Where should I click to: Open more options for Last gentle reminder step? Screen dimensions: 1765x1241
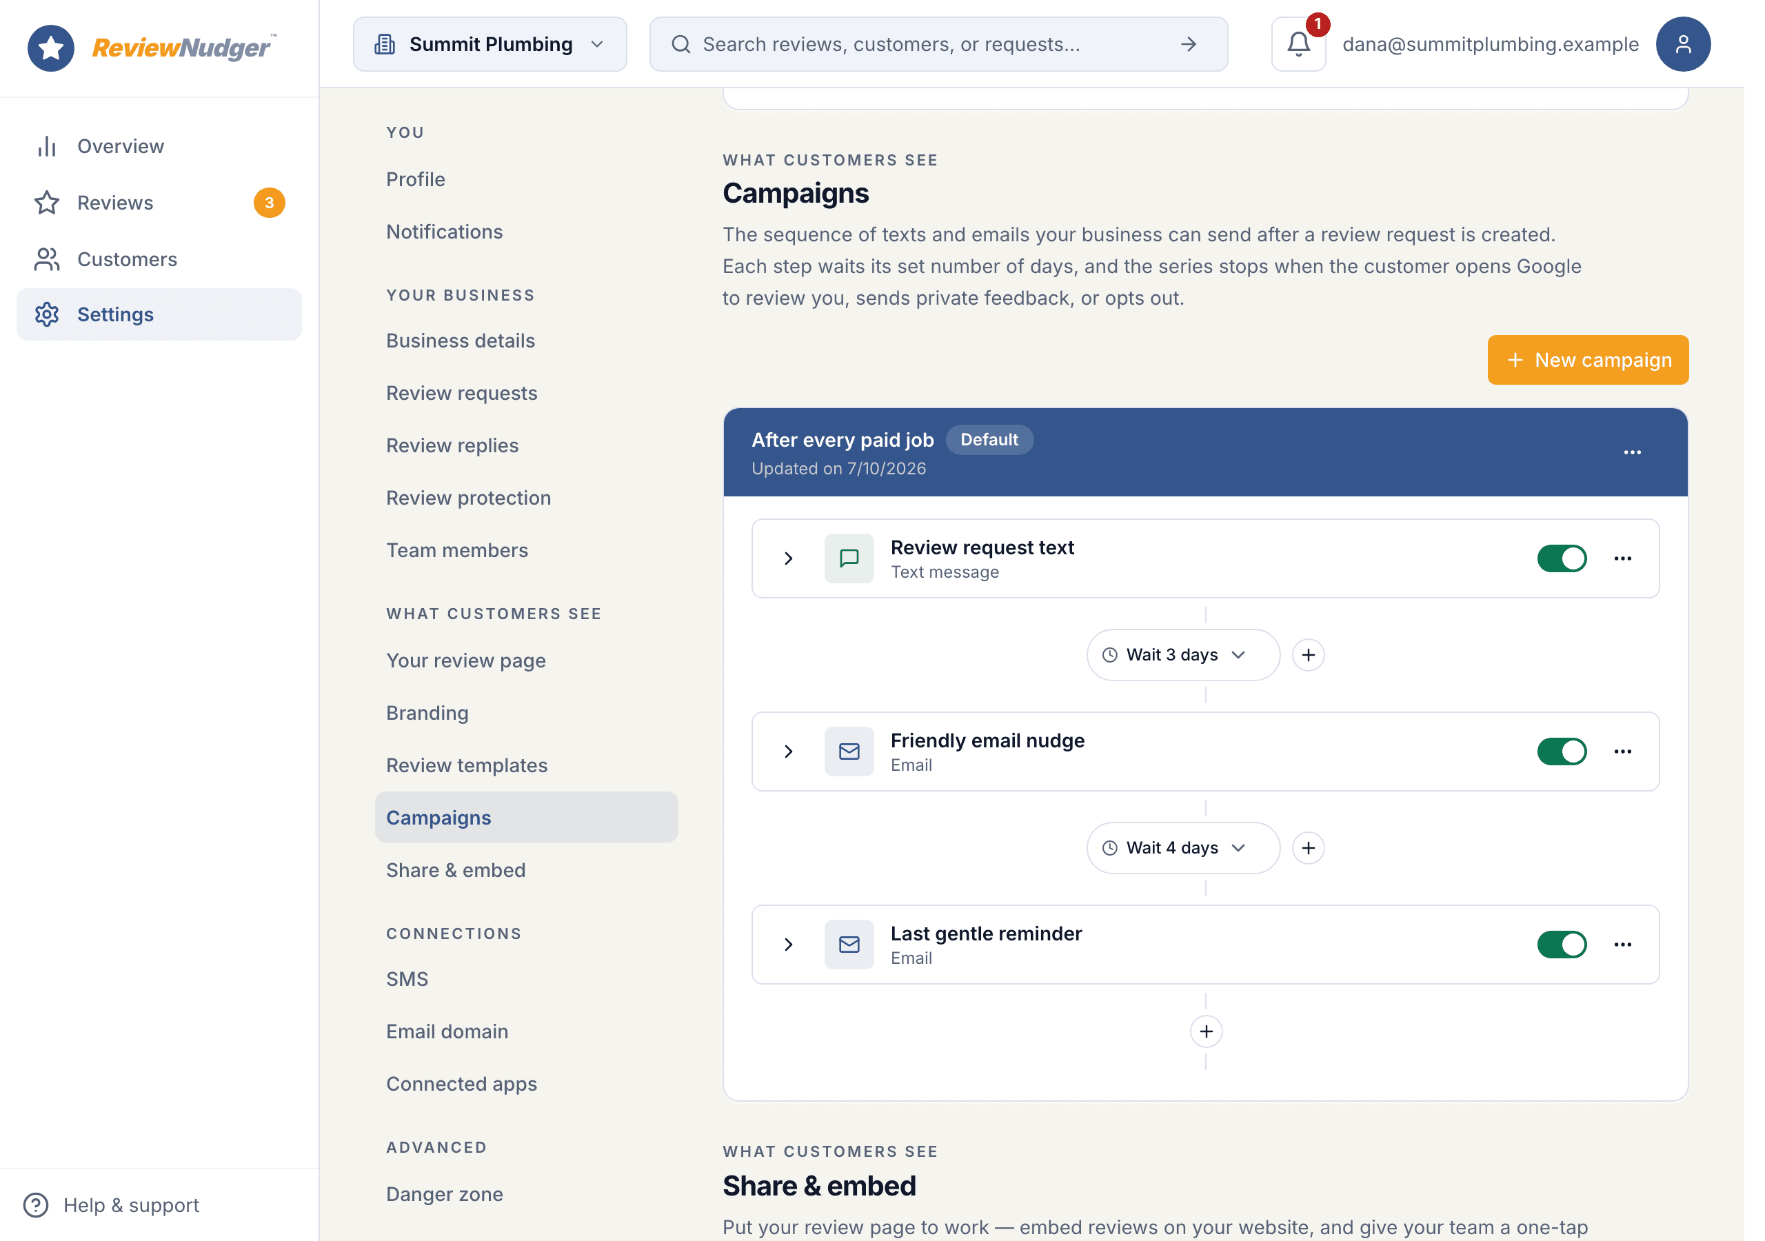tap(1641, 956)
